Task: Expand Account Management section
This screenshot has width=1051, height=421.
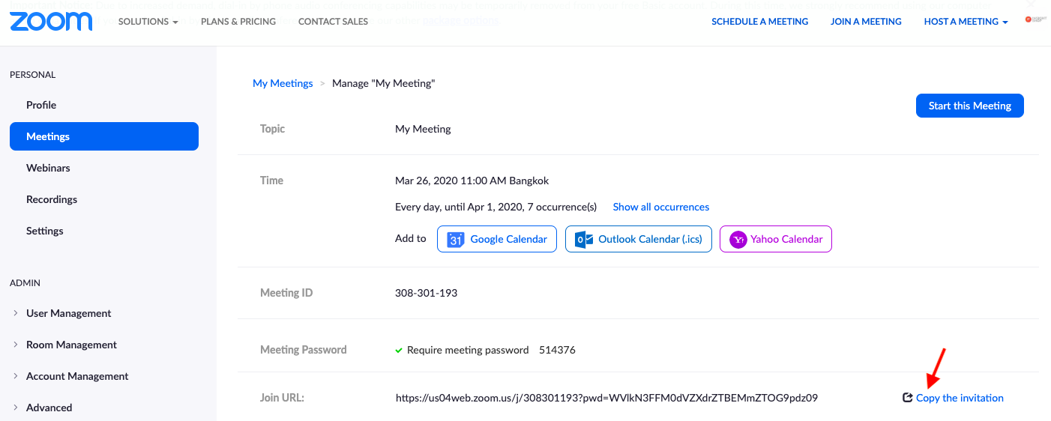Action: tap(71, 376)
